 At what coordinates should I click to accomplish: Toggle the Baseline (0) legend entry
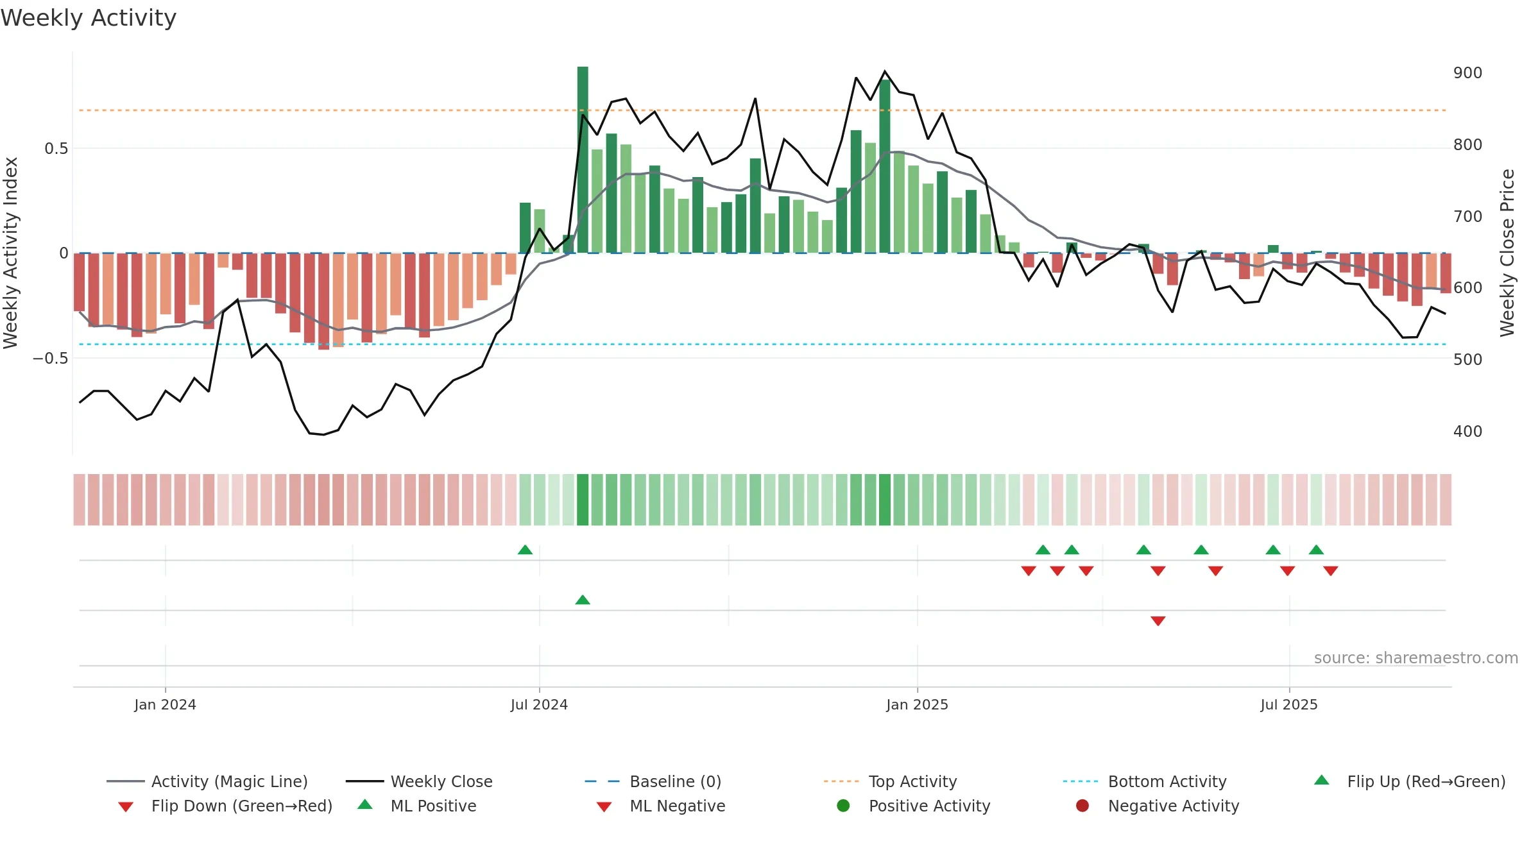pos(653,781)
